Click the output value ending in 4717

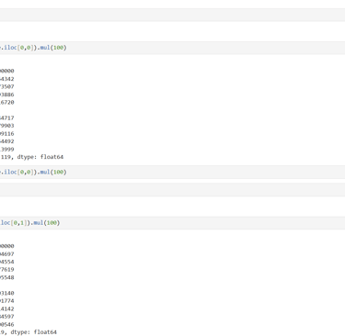tap(7, 118)
